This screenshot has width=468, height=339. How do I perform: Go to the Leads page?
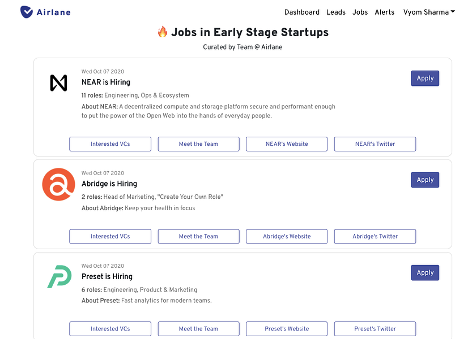coord(336,12)
